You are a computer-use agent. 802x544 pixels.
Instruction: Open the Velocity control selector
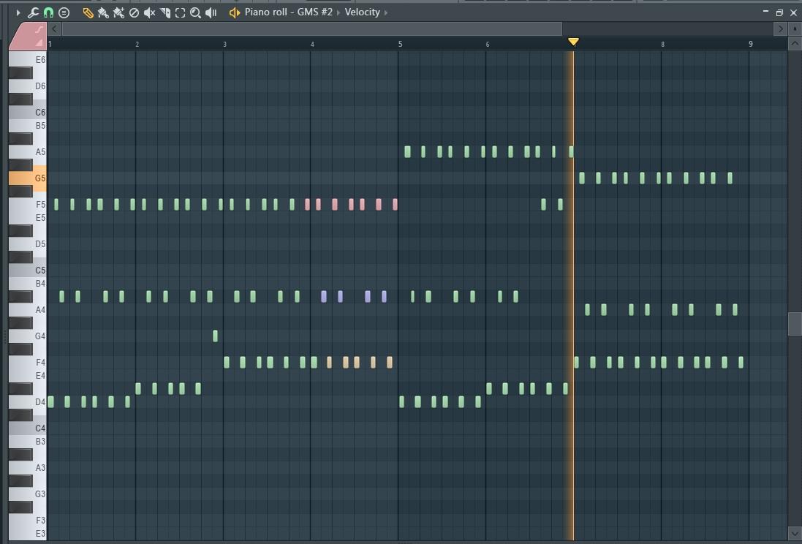(362, 12)
